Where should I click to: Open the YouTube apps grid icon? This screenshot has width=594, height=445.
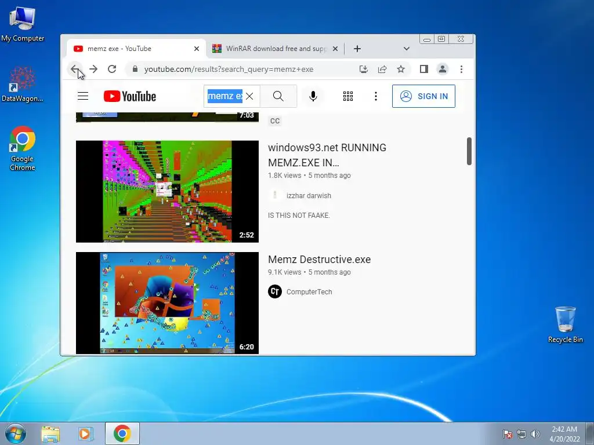pyautogui.click(x=348, y=96)
